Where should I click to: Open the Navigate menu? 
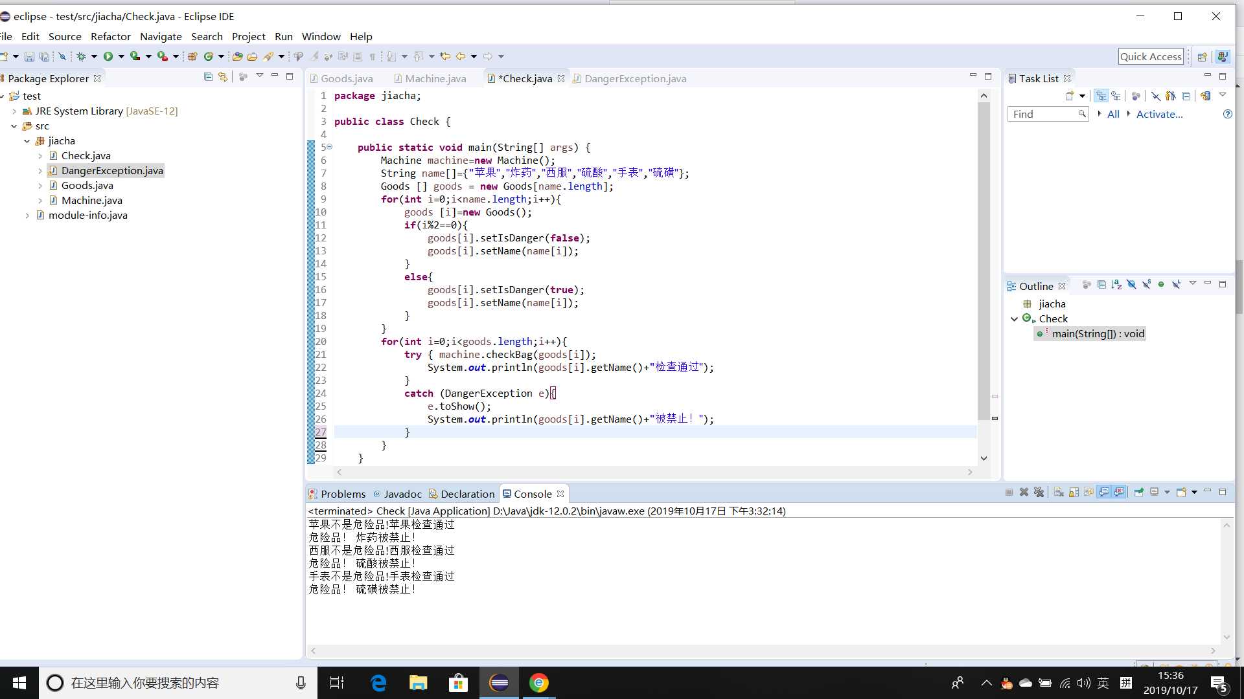pyautogui.click(x=161, y=37)
